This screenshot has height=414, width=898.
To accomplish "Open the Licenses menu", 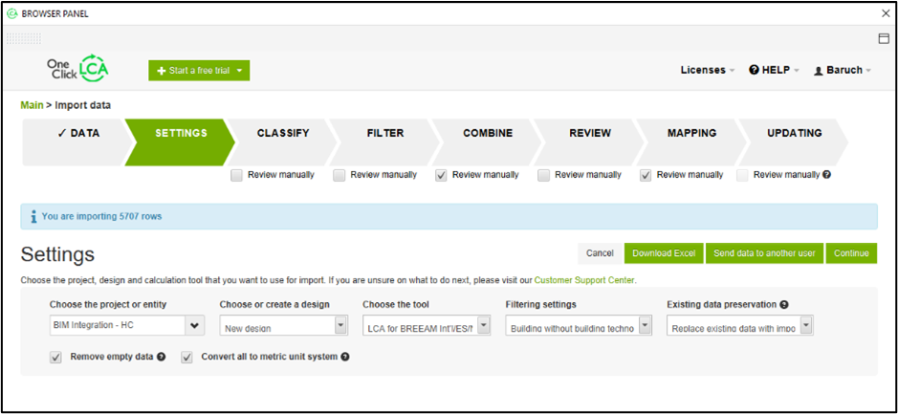I will [x=708, y=70].
